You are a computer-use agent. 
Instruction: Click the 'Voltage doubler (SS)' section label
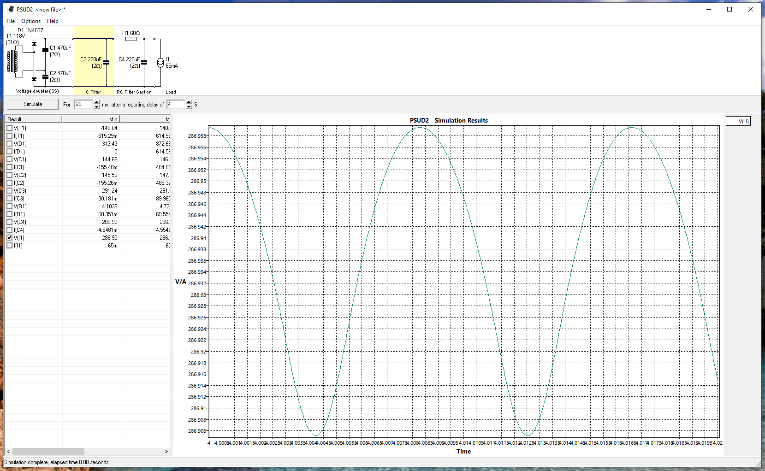point(37,91)
